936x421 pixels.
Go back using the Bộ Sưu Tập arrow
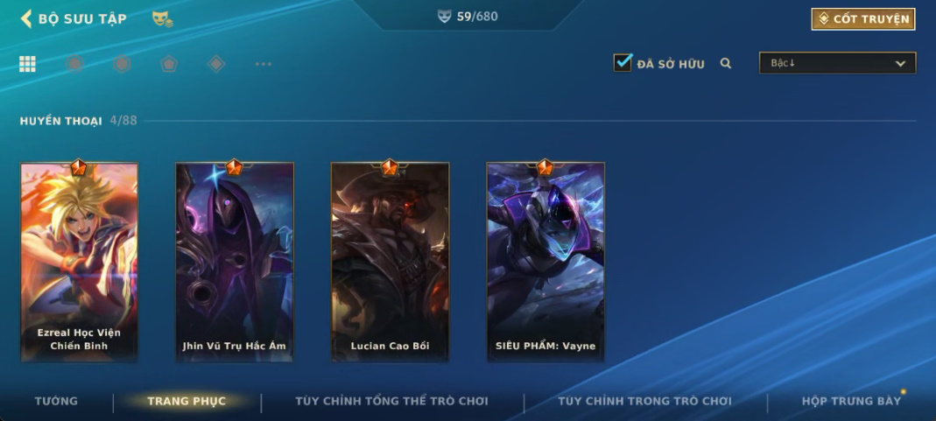coord(26,18)
